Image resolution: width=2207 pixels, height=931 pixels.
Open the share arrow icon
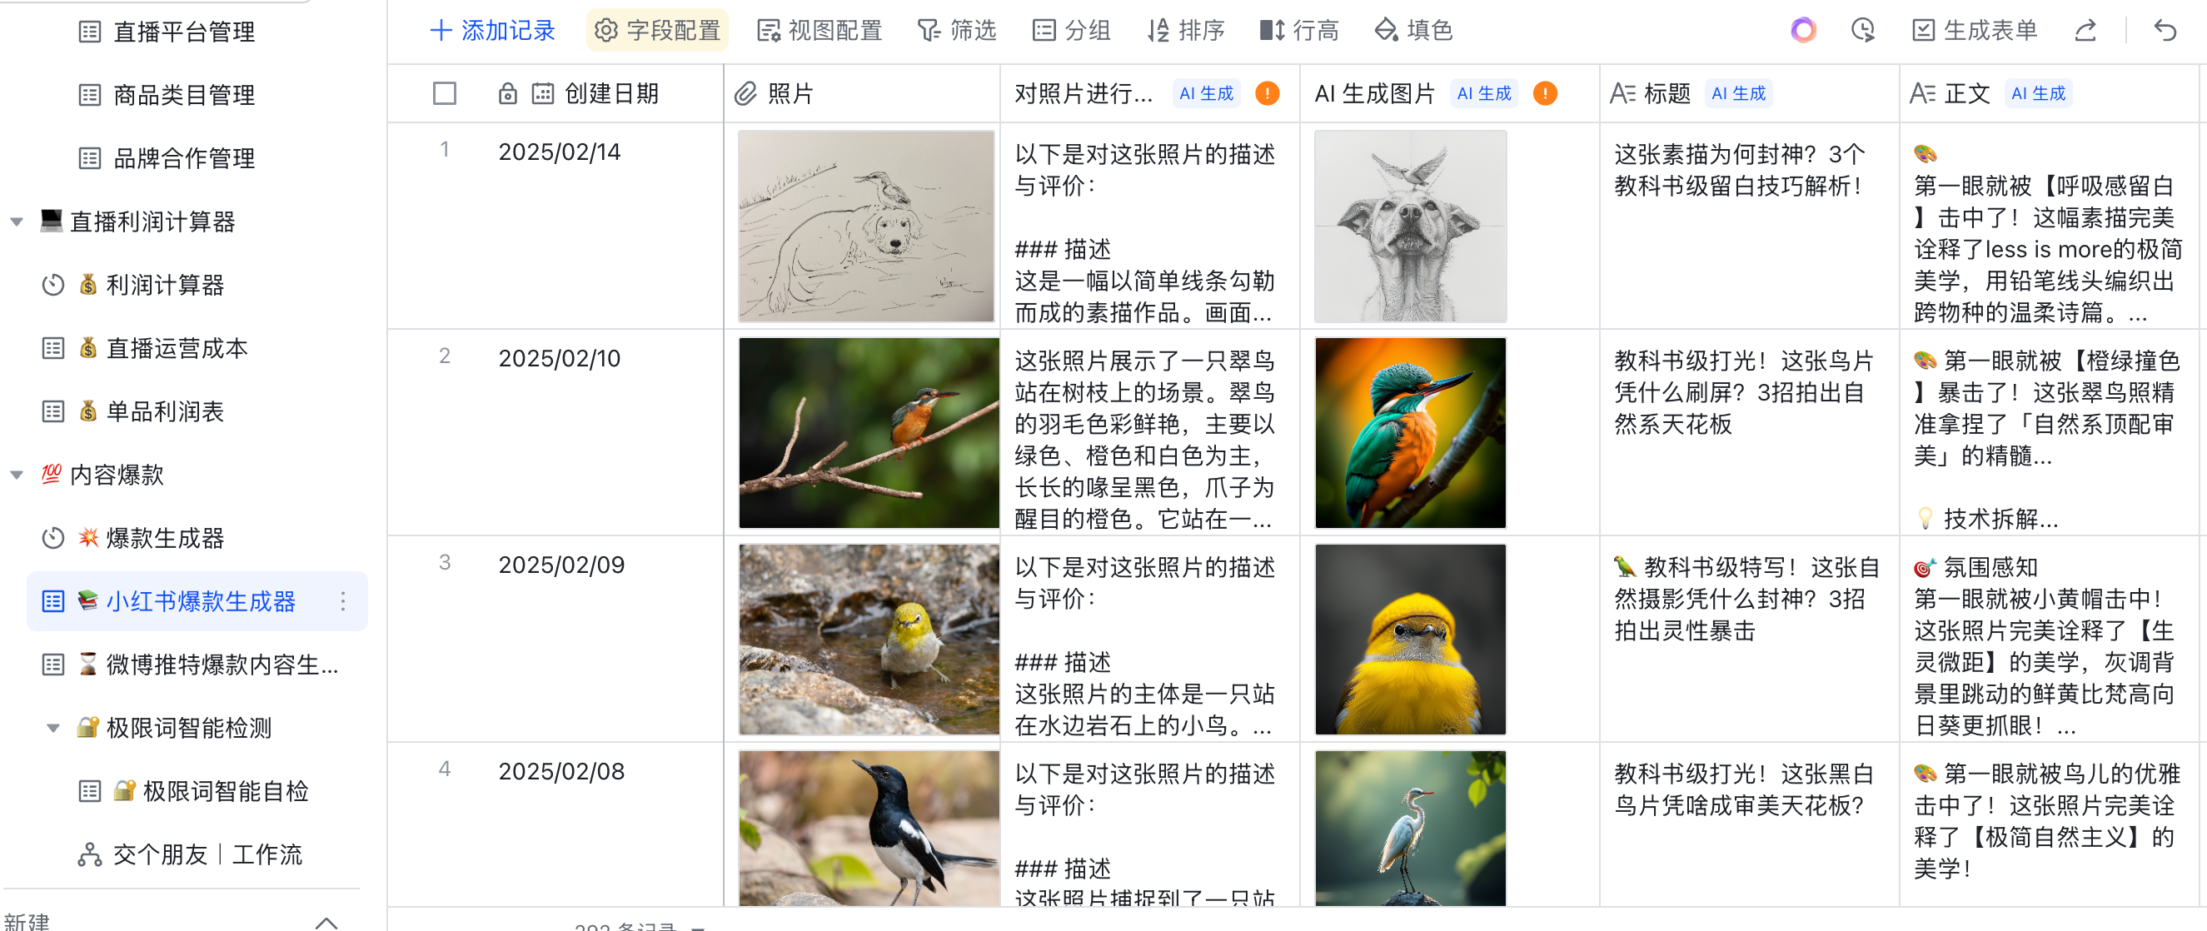click(x=2085, y=31)
